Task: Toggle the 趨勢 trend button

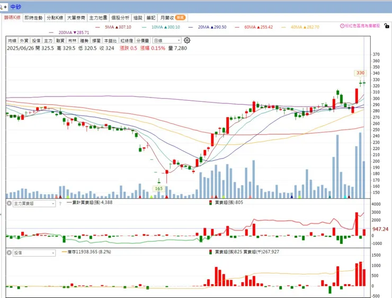Action: click(x=84, y=40)
